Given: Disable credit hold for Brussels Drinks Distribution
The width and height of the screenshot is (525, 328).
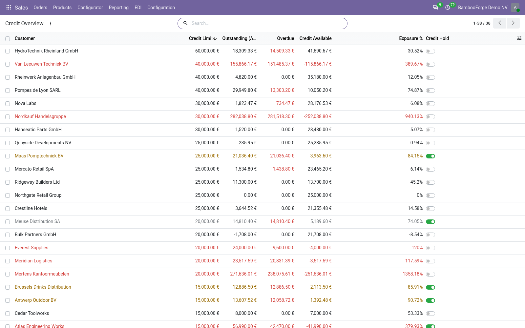Looking at the screenshot, I should pos(430,287).
